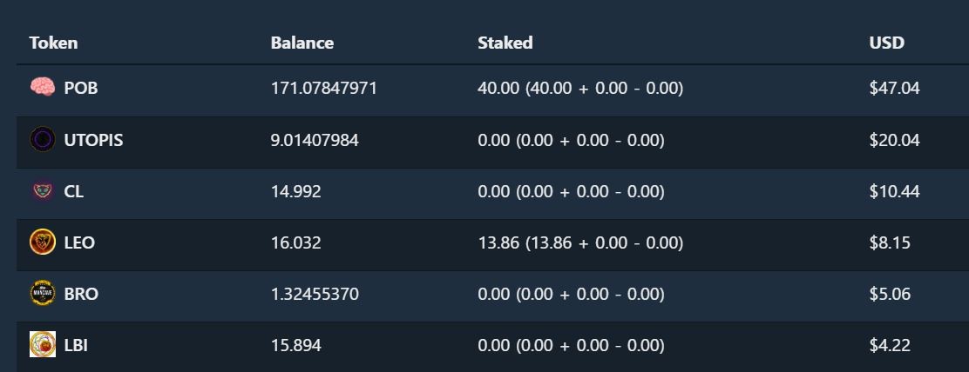Click the CL cat token icon
This screenshot has width=969, height=372.
(x=43, y=191)
